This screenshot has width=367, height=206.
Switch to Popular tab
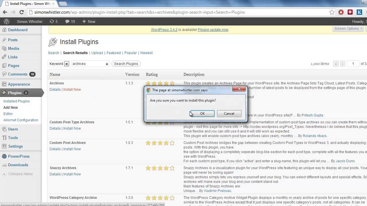coord(130,53)
